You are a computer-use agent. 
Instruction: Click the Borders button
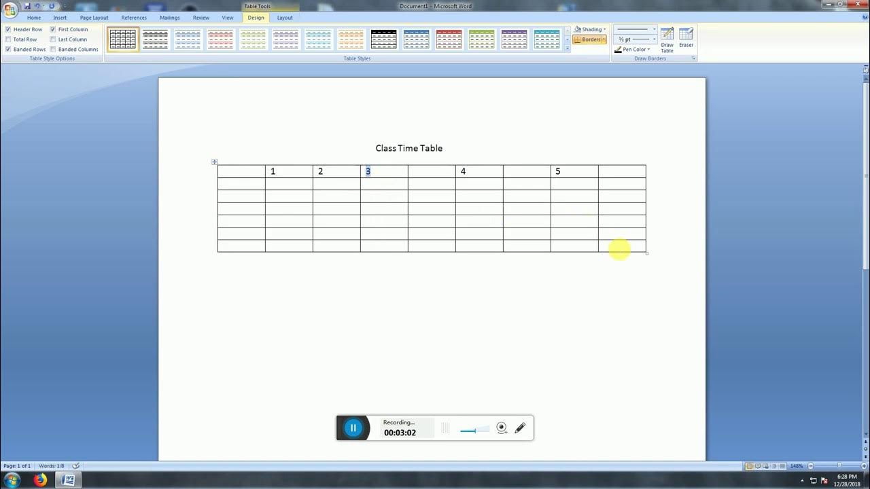587,39
